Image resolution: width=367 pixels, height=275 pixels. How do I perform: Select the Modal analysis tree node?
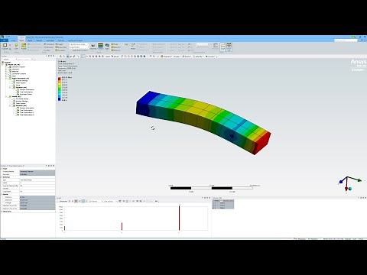coord(15,96)
